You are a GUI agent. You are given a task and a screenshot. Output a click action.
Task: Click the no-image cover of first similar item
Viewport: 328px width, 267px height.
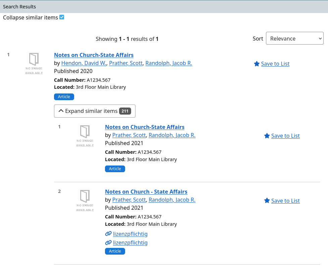coord(85,136)
